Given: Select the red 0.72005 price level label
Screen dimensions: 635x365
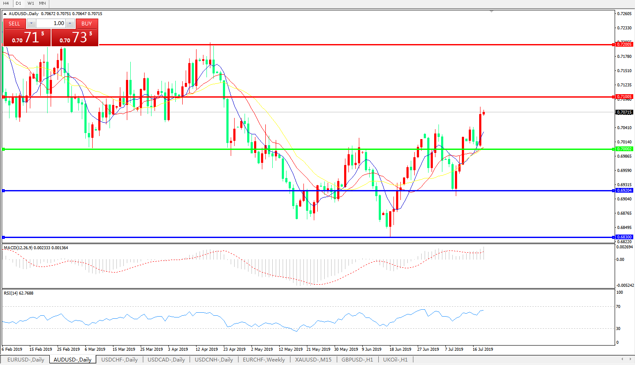Looking at the screenshot, I should pyautogui.click(x=624, y=44).
